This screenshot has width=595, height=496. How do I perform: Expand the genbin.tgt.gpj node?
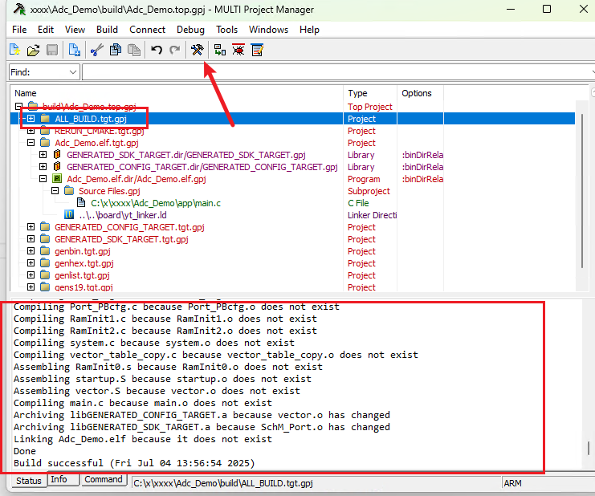coord(31,250)
